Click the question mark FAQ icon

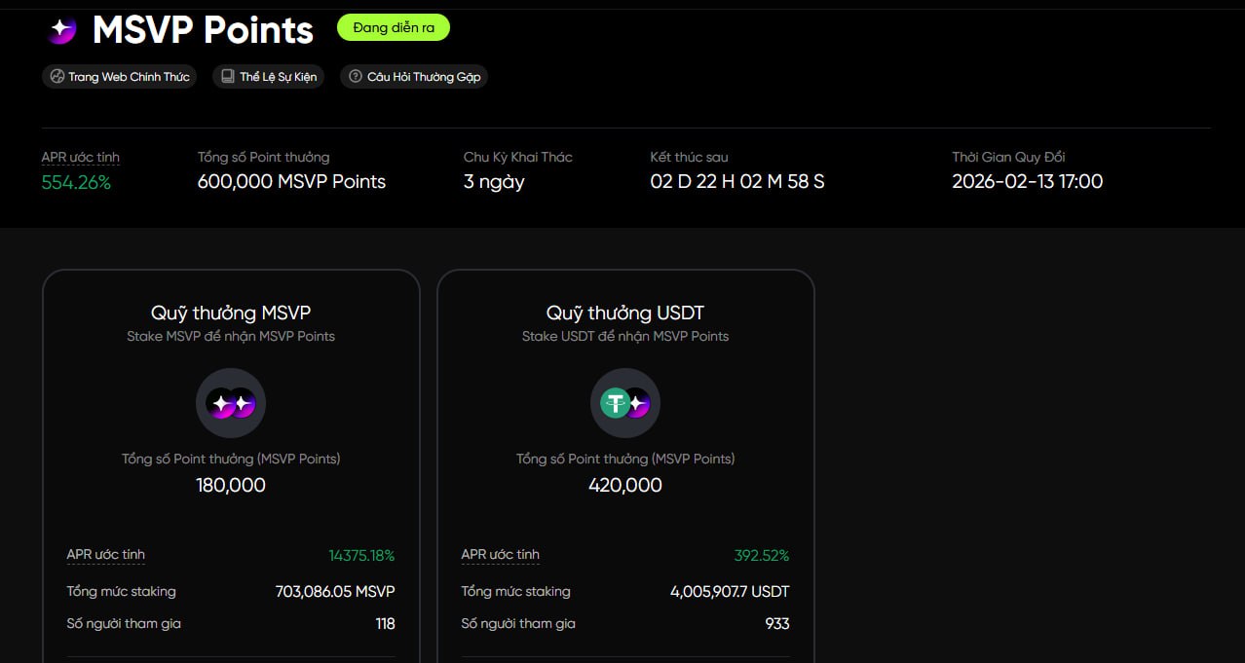pos(355,76)
